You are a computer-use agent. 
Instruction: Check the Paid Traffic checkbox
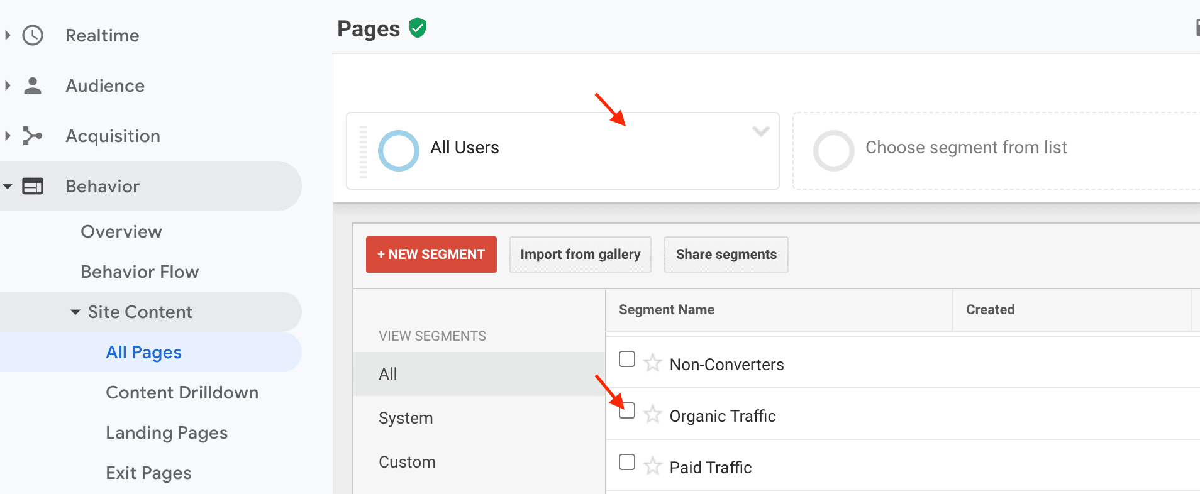click(x=627, y=462)
